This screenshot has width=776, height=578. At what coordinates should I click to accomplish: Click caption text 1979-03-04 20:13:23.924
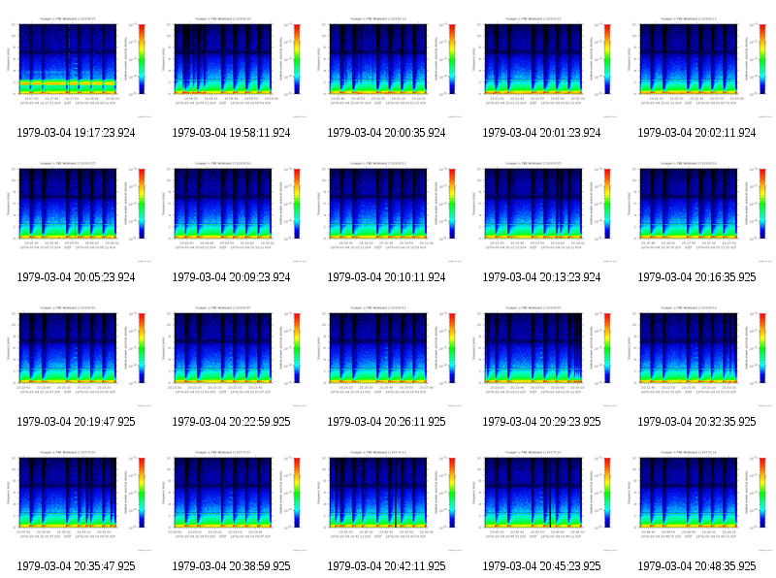542,277
